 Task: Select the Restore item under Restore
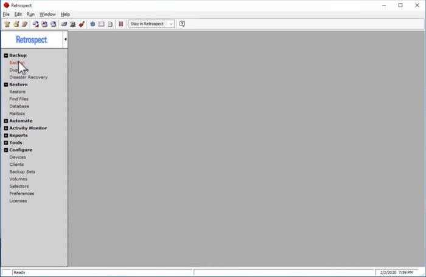18,92
